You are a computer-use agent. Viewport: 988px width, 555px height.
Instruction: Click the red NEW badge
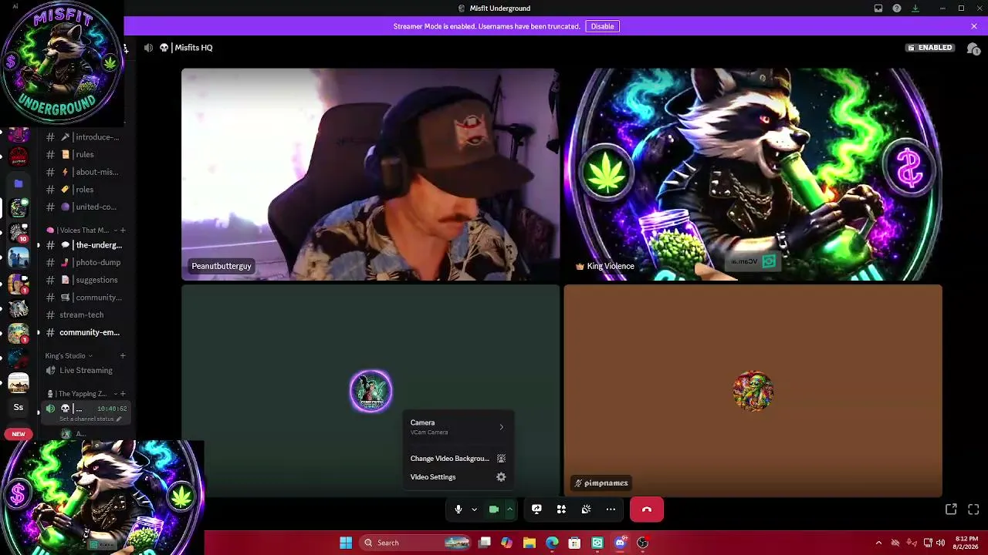point(18,434)
